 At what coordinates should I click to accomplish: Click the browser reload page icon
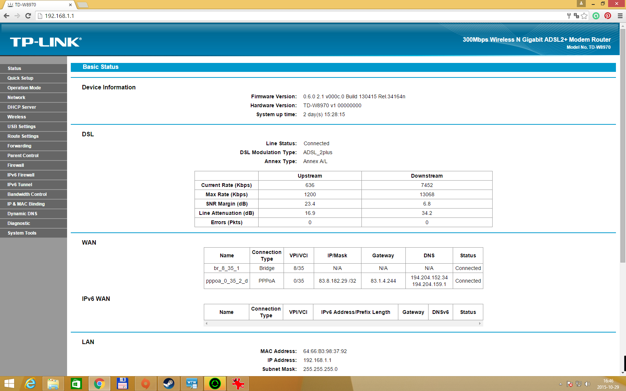pos(28,16)
